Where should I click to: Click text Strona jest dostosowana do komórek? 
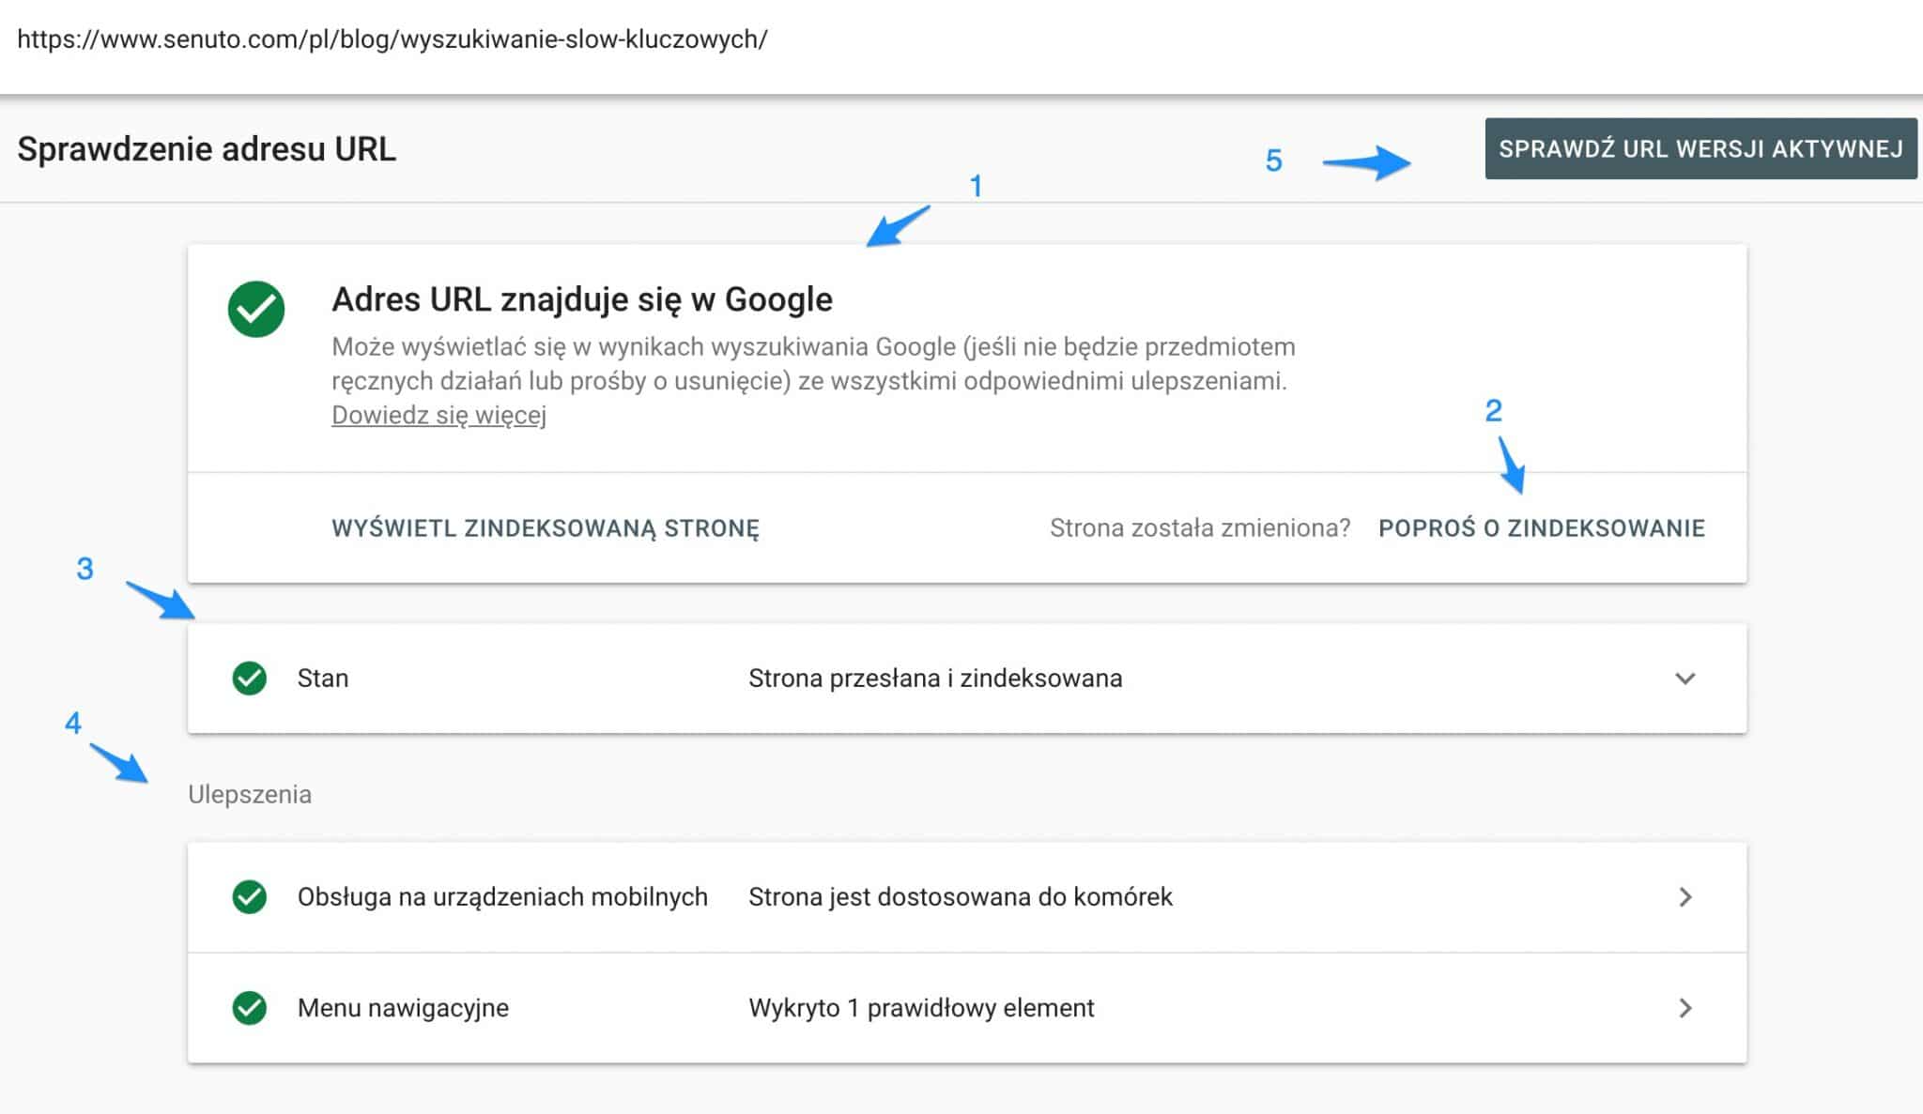[961, 897]
